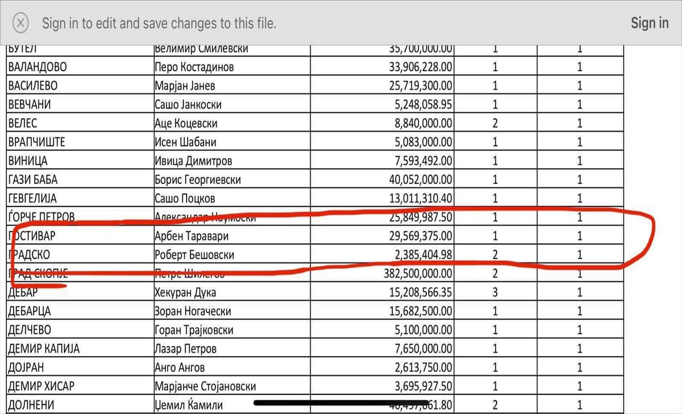The image size is (682, 414).
Task: Click the Арбен Таравари cell
Action: pyautogui.click(x=232, y=235)
